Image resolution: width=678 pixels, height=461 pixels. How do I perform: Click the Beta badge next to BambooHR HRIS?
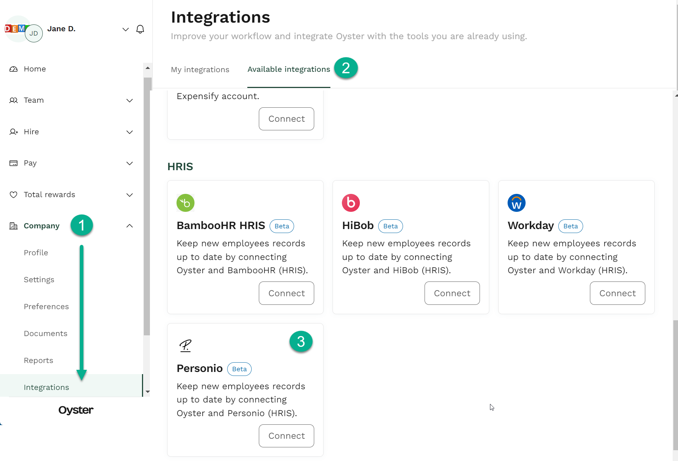[x=282, y=226]
